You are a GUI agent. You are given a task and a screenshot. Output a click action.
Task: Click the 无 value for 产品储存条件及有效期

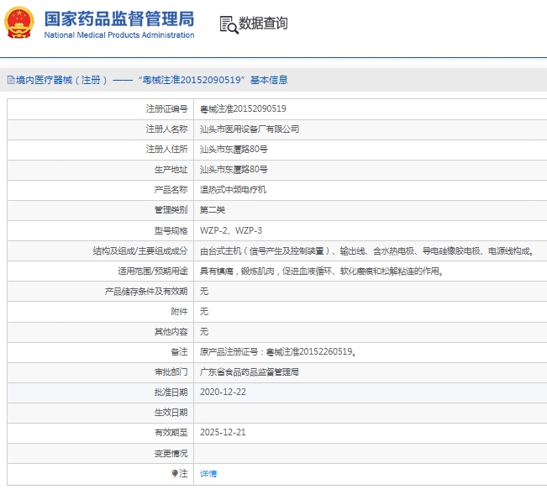(204, 291)
